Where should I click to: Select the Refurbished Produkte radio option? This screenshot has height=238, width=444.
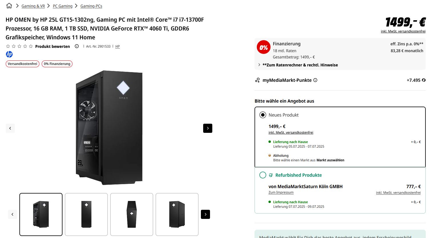(x=263, y=175)
